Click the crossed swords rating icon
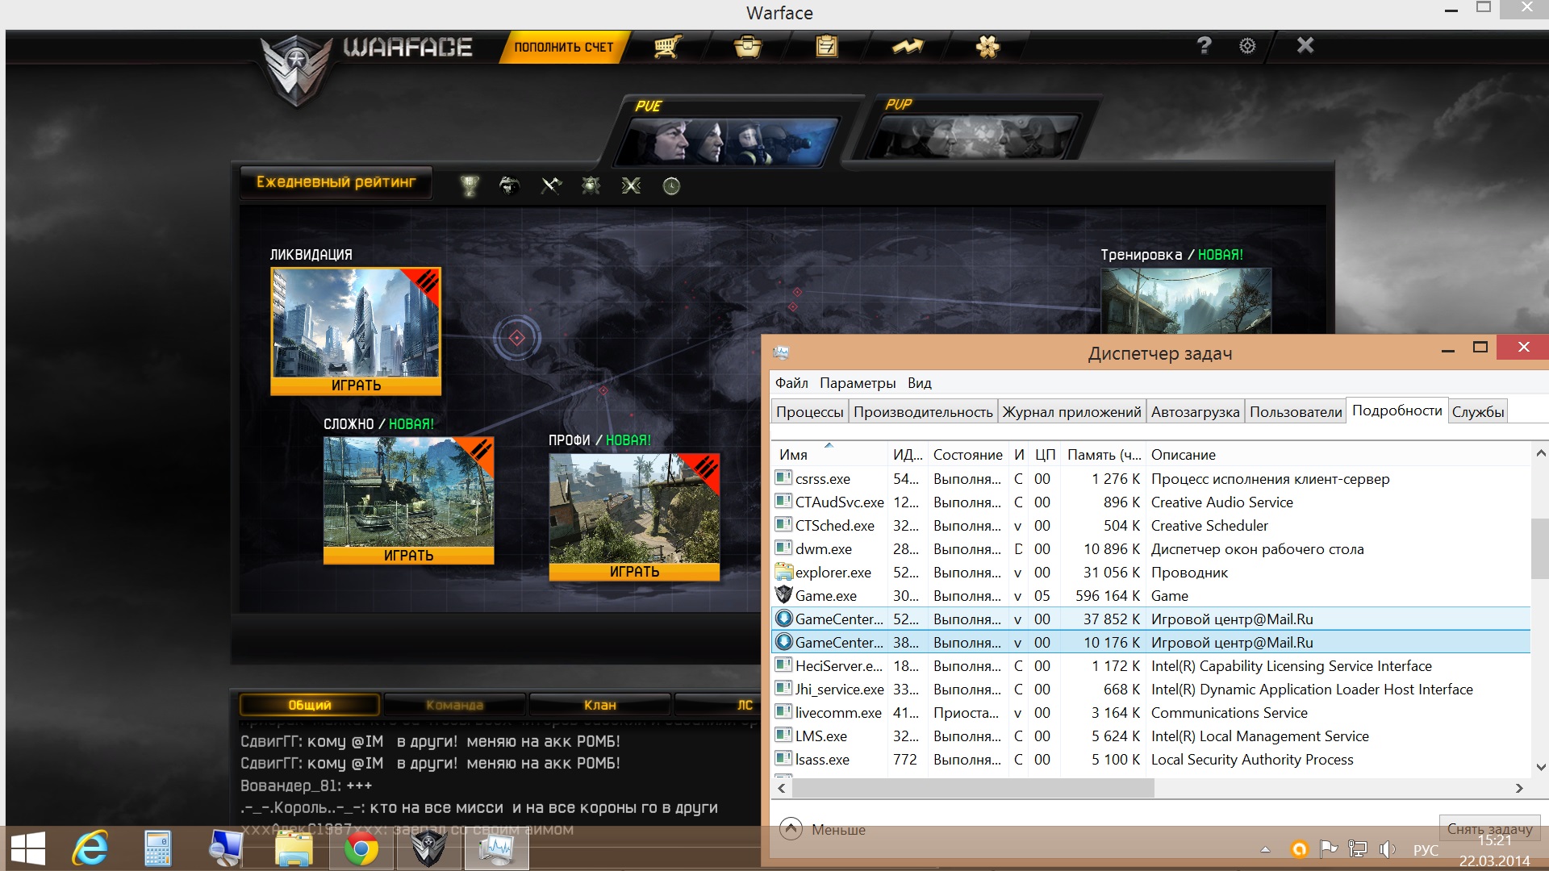This screenshot has height=871, width=1549. tap(631, 186)
